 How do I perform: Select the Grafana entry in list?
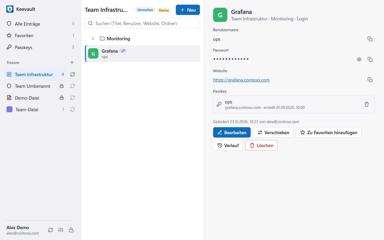pos(142,53)
